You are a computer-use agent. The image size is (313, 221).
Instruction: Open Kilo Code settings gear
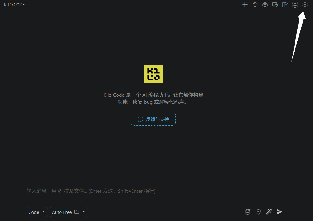305,5
